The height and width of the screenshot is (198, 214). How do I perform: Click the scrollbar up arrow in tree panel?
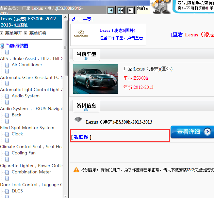tap(65, 17)
